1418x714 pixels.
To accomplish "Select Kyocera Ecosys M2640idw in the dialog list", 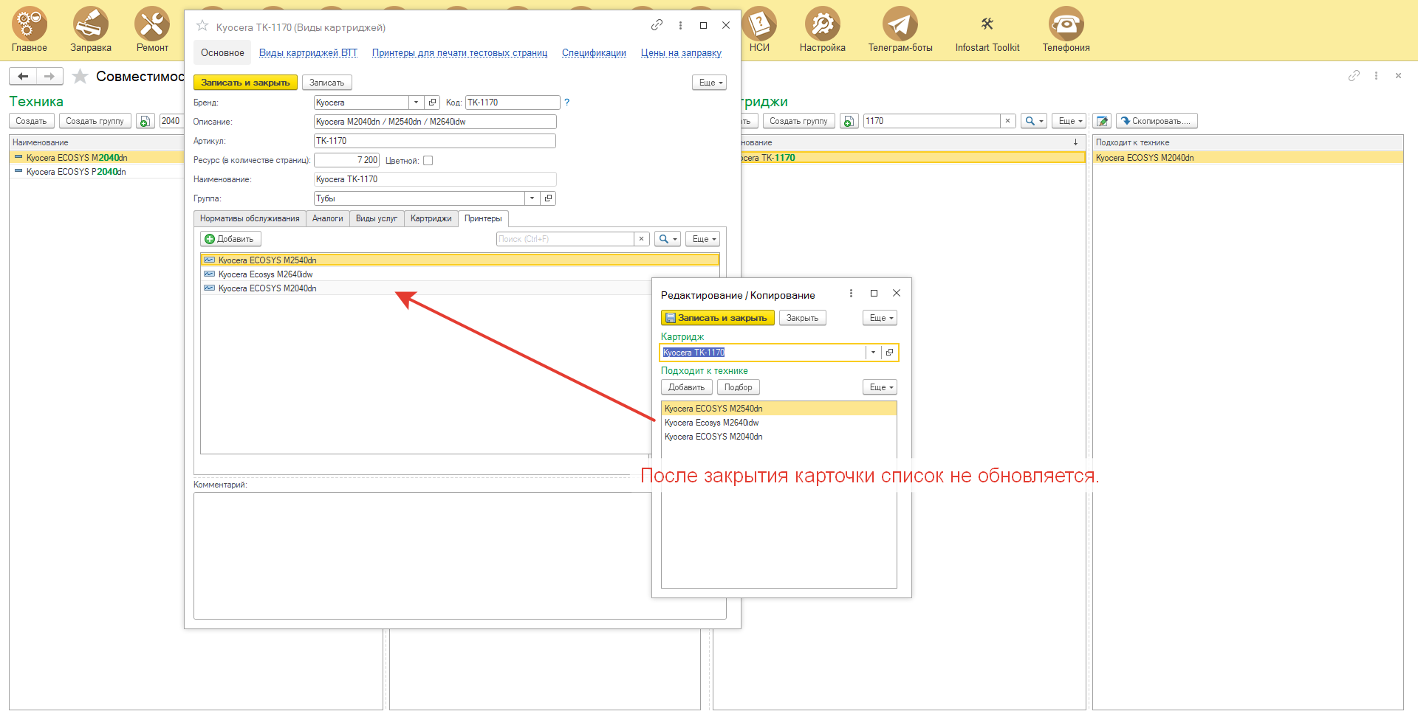I will (778, 423).
